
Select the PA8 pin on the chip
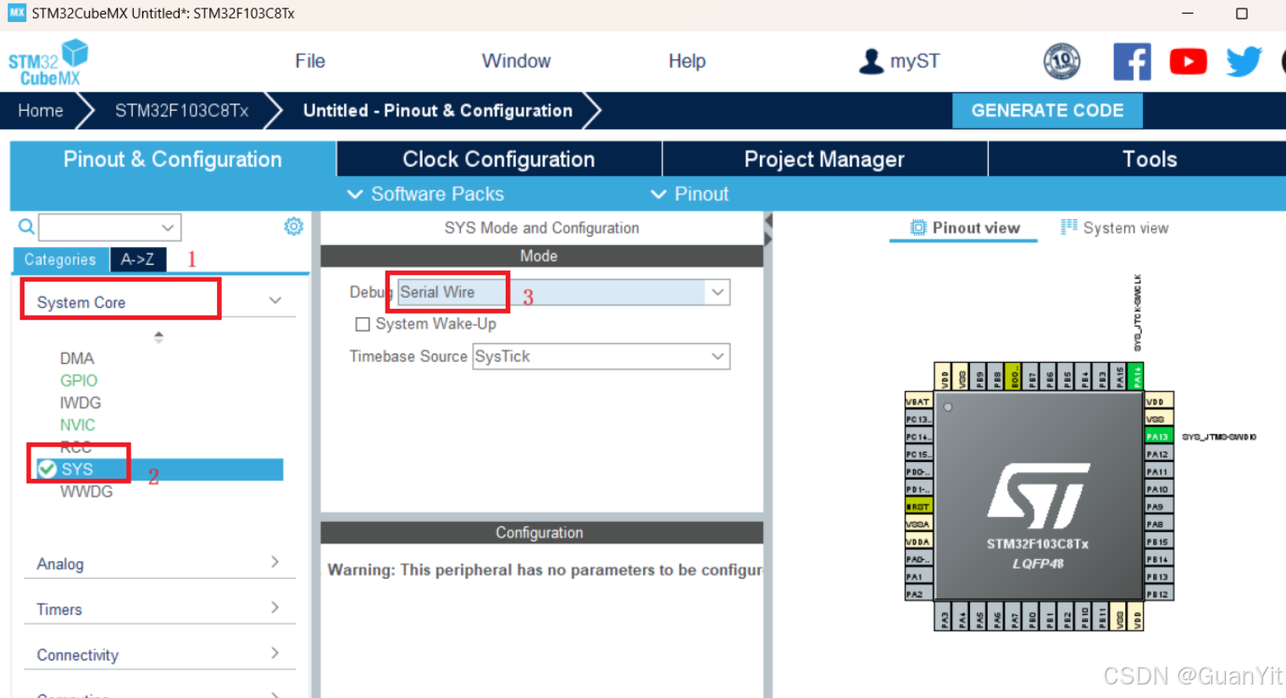click(1158, 525)
